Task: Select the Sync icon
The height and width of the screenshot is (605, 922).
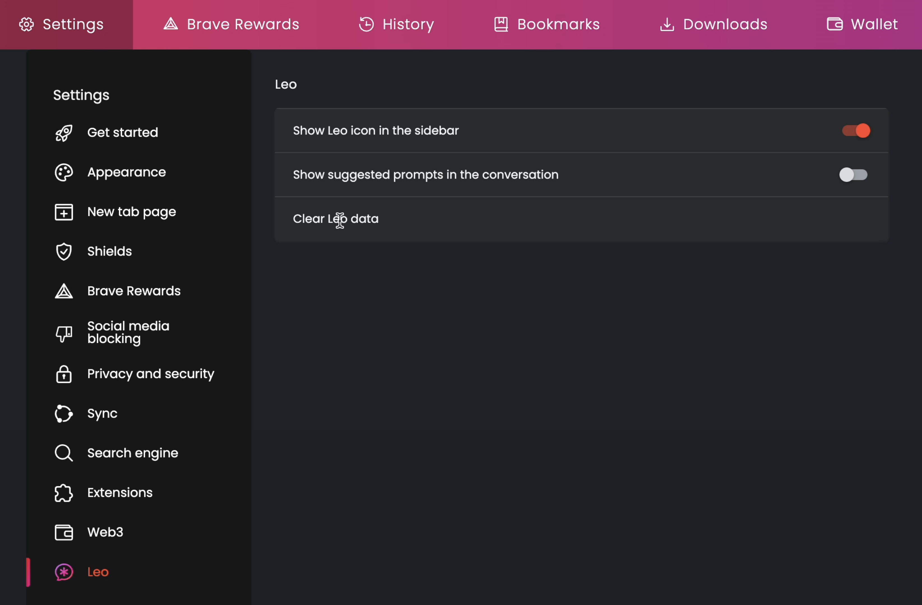Action: point(64,413)
